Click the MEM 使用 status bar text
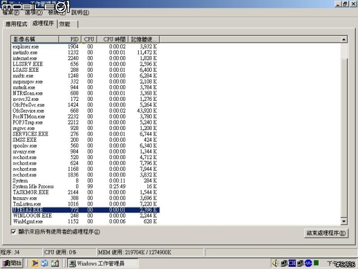 [134, 252]
